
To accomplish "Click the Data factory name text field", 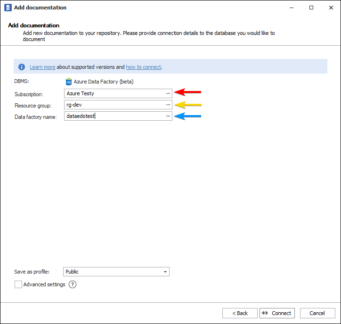I will [x=113, y=116].
